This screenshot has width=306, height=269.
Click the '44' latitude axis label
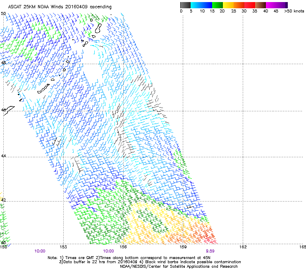(x=3, y=156)
